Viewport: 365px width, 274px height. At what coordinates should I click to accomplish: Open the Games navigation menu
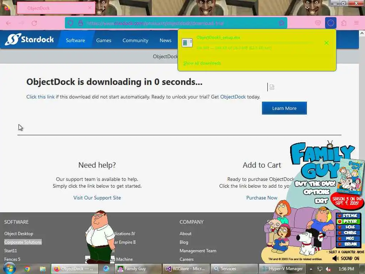pyautogui.click(x=104, y=40)
